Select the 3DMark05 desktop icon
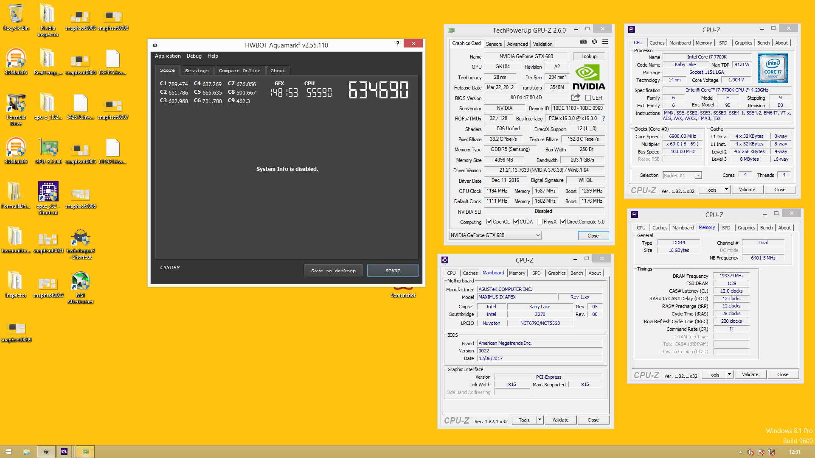 pos(16,62)
